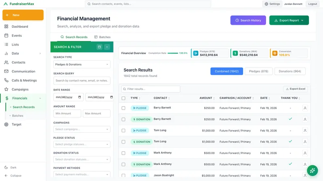Check the Tom Long donation row checkbox

tap(124, 142)
